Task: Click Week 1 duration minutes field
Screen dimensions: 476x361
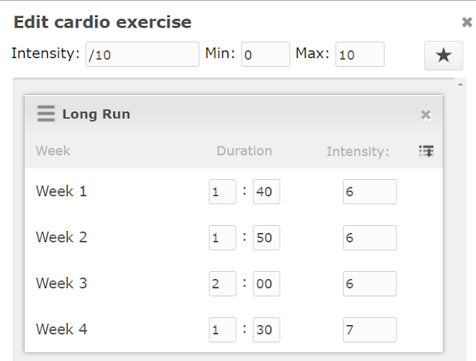Action: point(266,192)
